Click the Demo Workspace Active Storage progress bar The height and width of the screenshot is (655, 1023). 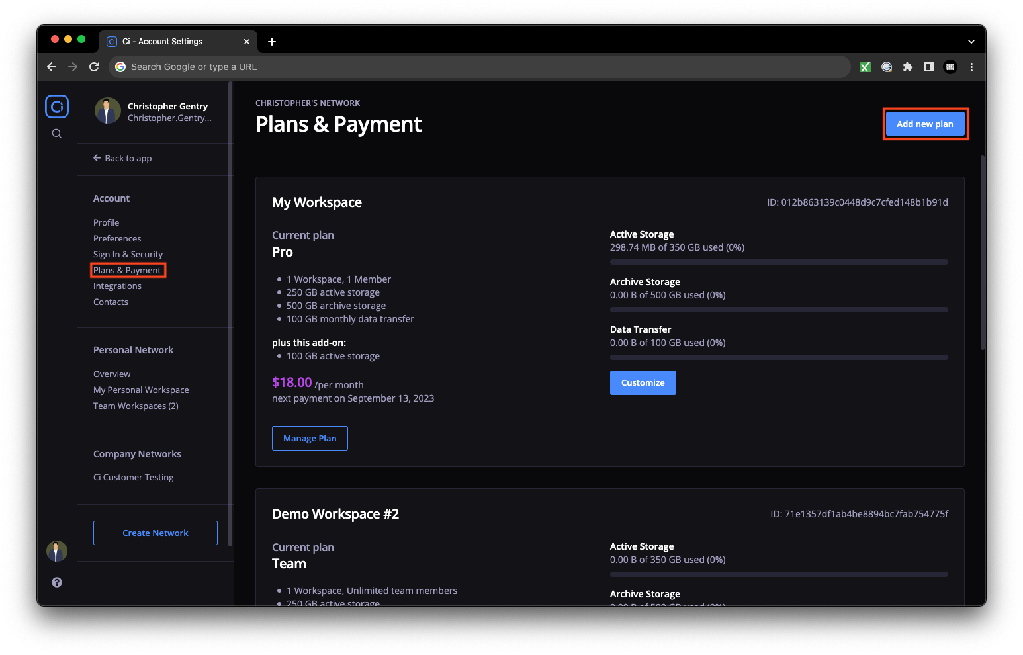779,574
